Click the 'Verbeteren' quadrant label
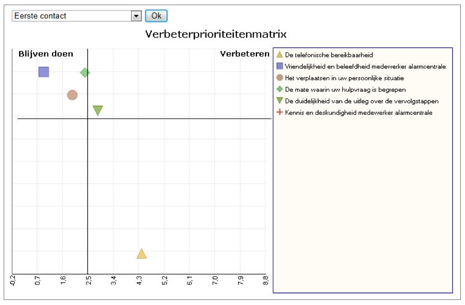 [245, 54]
